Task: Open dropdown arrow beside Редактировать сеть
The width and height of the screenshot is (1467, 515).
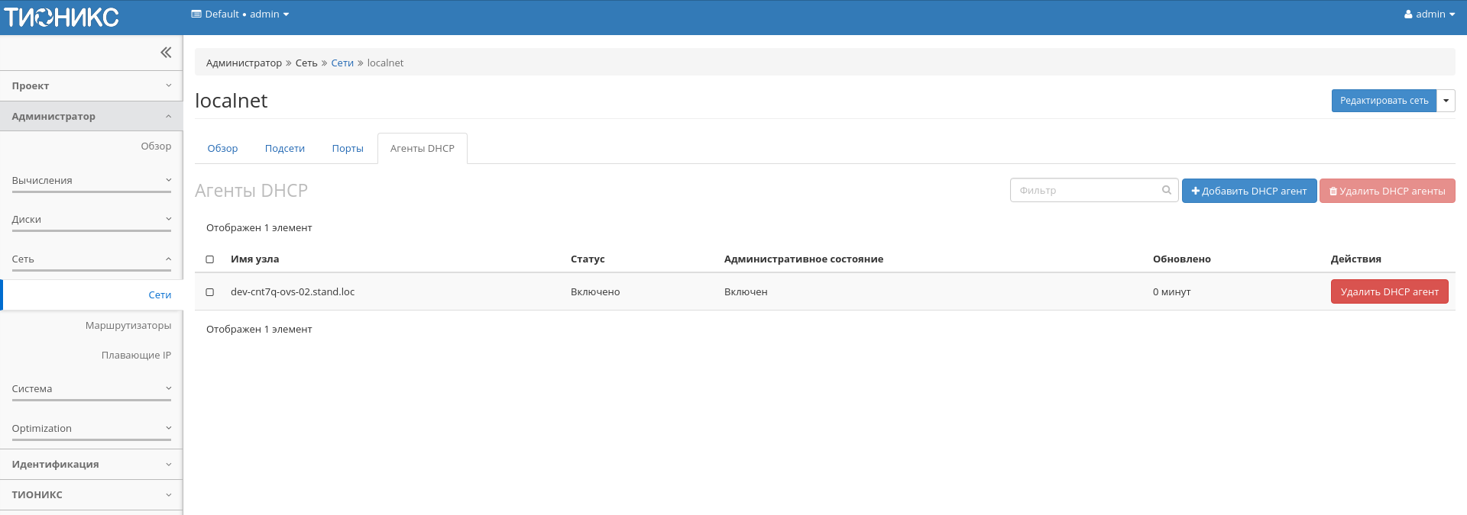Action: [1446, 101]
